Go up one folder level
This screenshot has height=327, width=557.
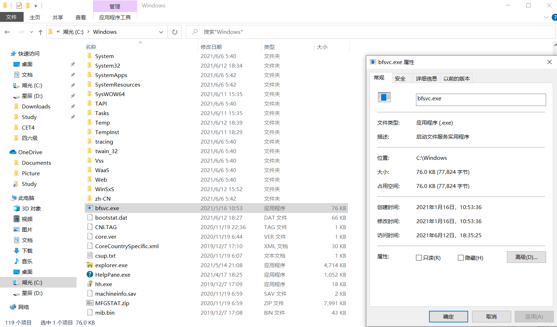(x=41, y=32)
